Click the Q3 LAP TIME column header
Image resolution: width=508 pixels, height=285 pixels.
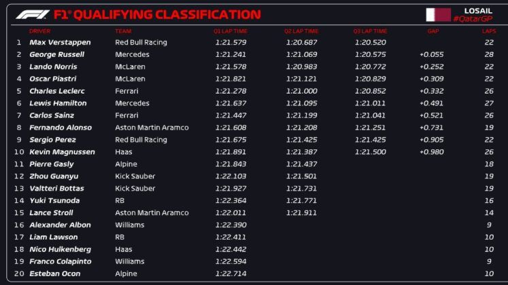click(x=370, y=31)
